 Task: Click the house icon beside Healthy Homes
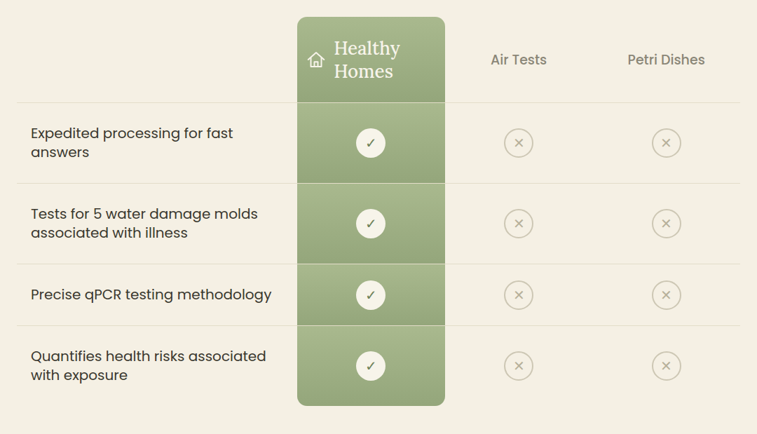point(316,60)
